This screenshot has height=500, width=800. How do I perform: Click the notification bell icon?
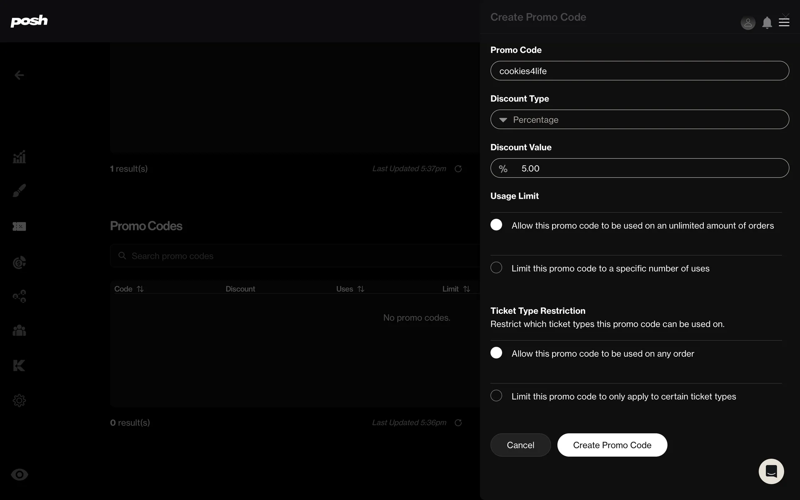click(x=767, y=22)
